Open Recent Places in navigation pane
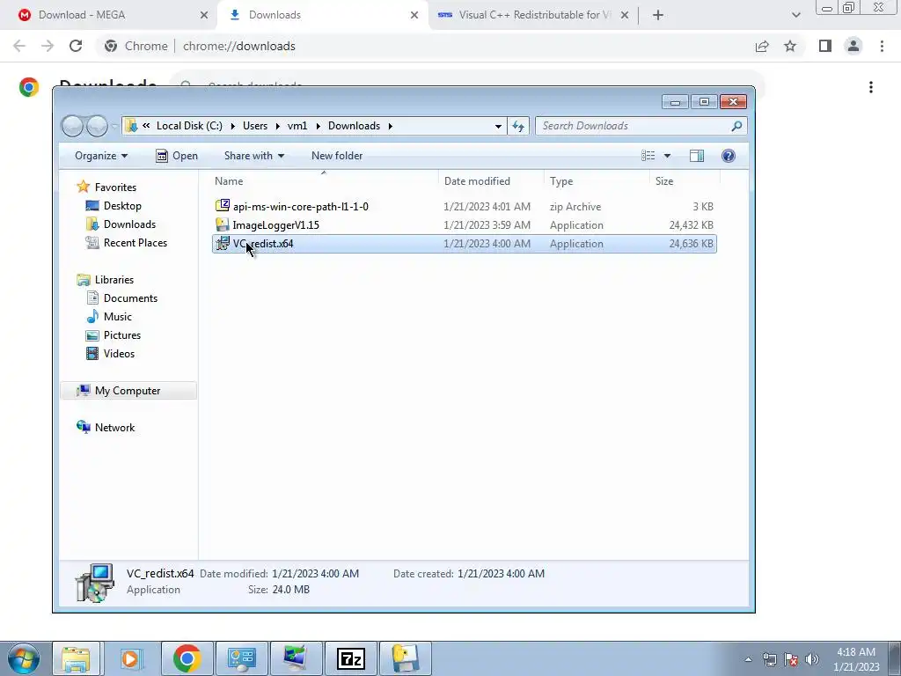The image size is (901, 676). click(135, 243)
